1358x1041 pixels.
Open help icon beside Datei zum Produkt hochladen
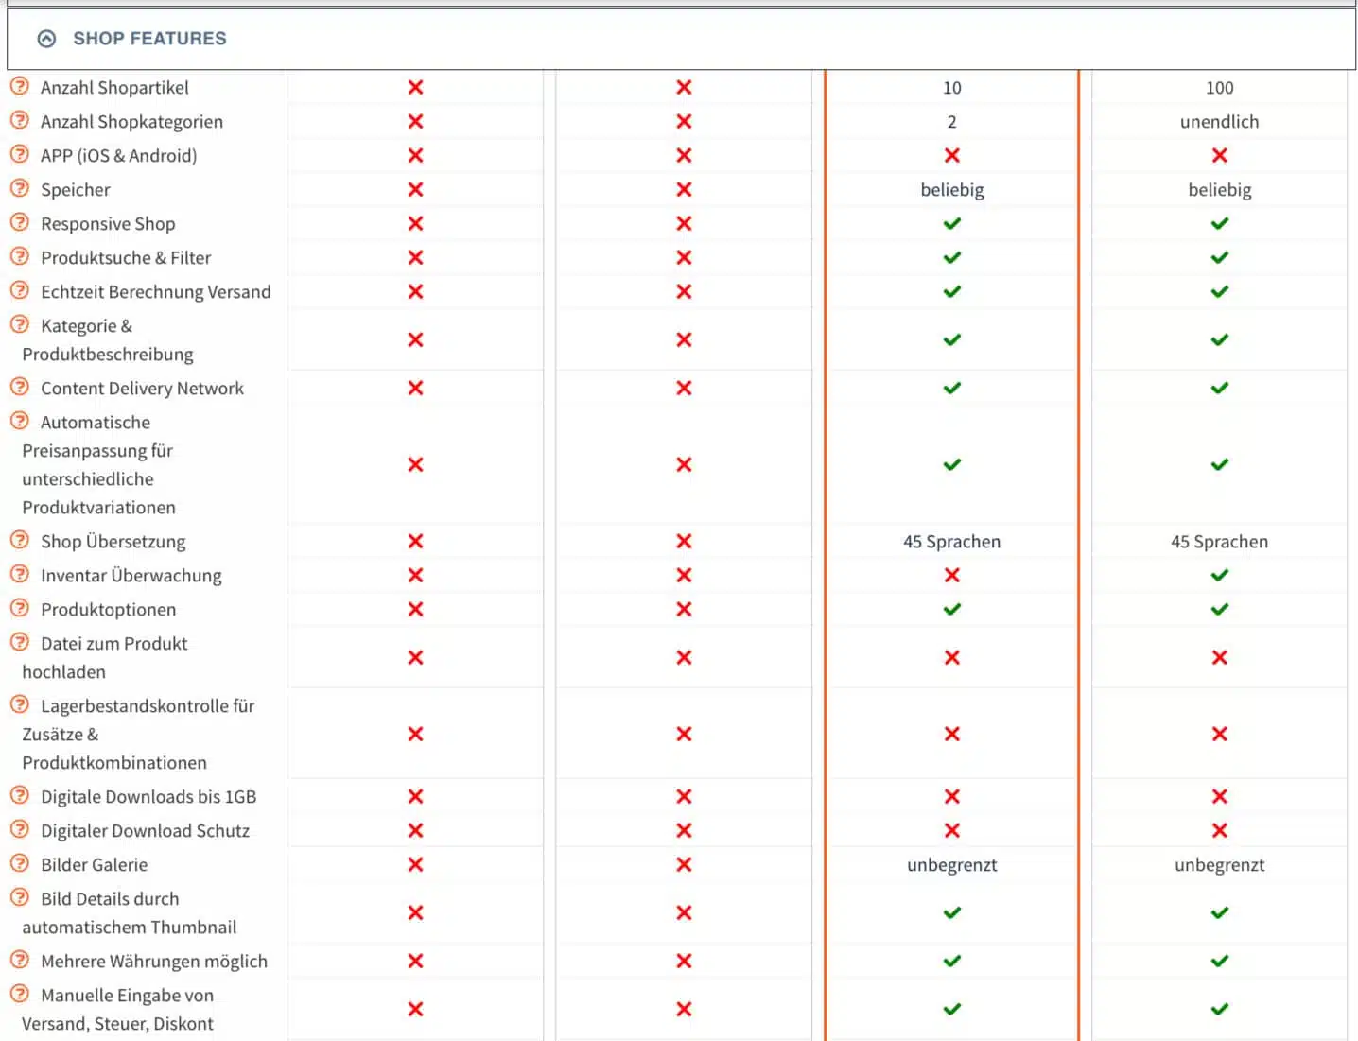tap(20, 642)
